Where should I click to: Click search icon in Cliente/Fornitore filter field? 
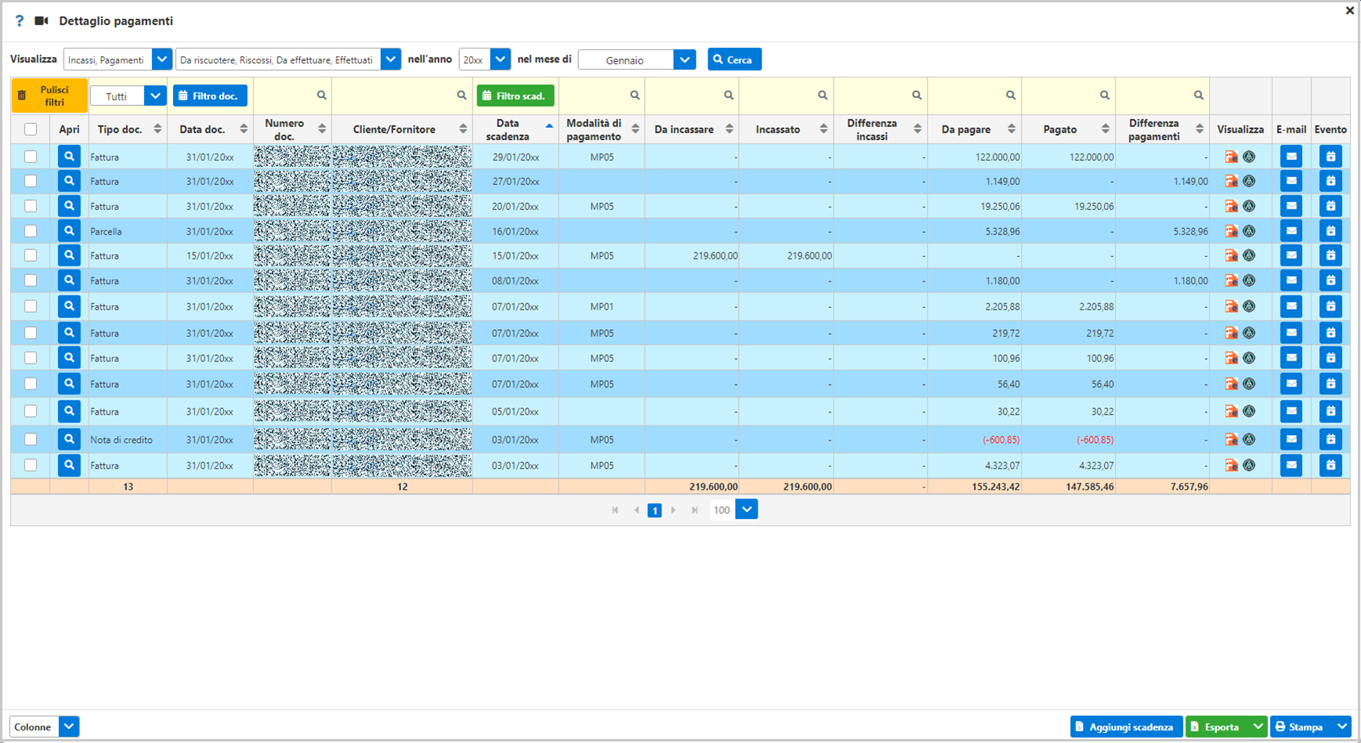click(462, 96)
